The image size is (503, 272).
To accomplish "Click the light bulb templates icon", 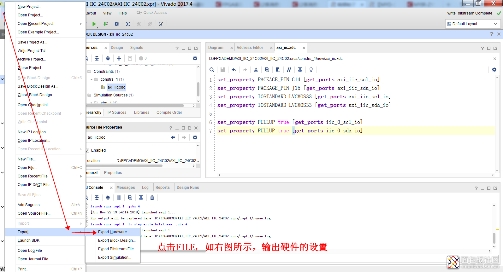I will (x=311, y=70).
